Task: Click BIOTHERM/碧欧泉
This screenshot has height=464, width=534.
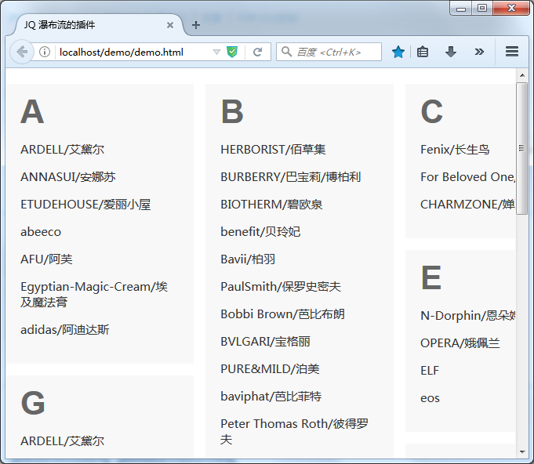Action: tap(271, 205)
